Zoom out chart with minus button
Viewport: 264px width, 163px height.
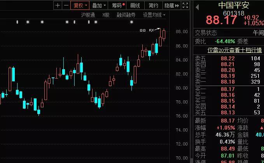point(66,5)
